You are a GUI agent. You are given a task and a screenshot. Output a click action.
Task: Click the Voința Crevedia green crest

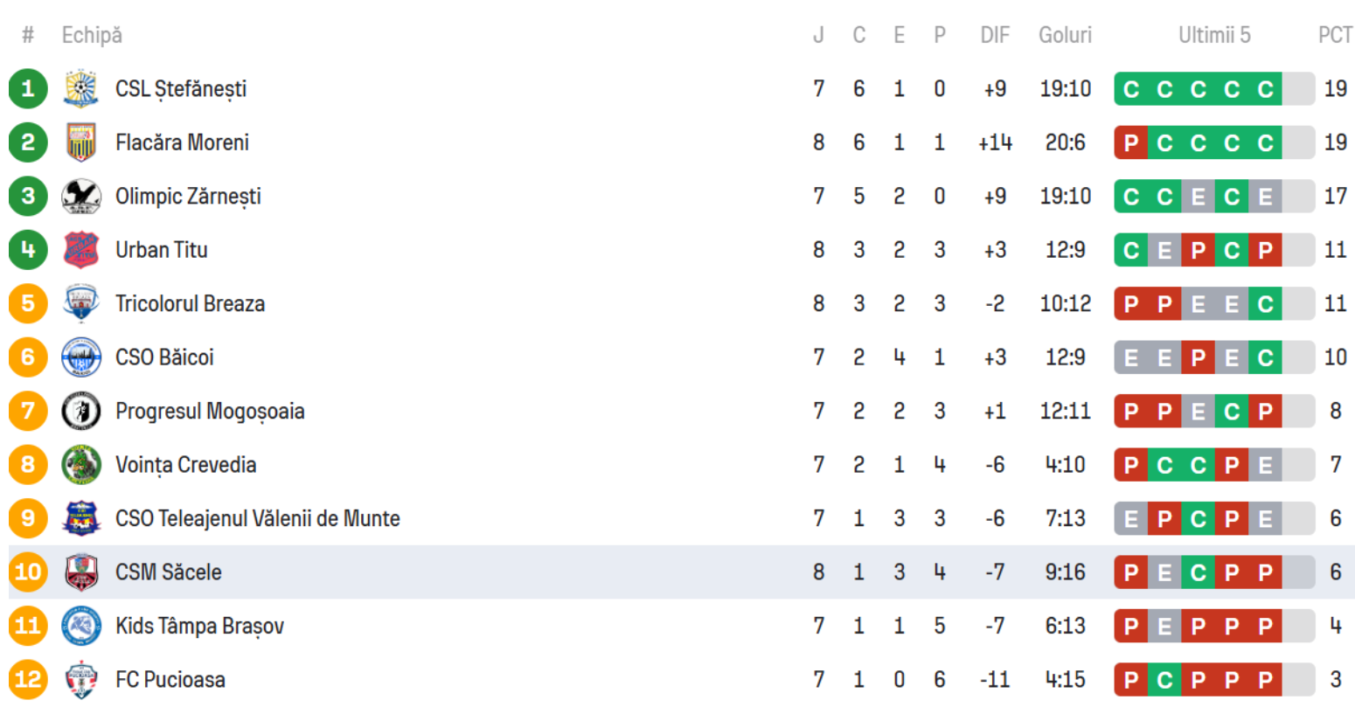pos(80,465)
